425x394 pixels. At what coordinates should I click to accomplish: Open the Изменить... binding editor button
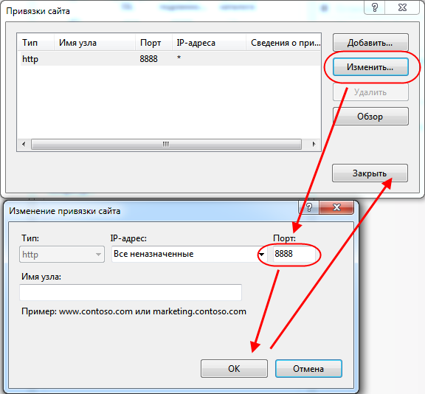(x=370, y=66)
